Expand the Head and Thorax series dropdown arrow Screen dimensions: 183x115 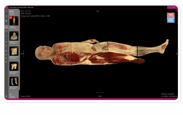[x=17, y=32]
